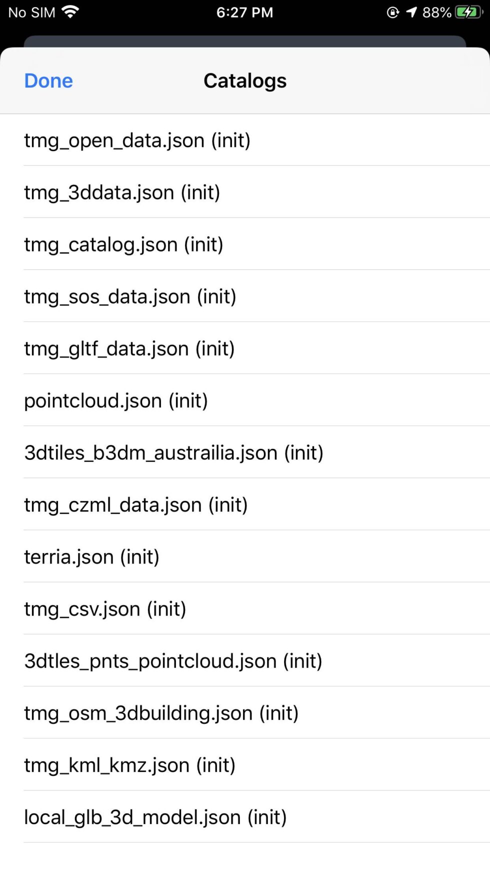Tap the terria.json list item

pos(91,556)
